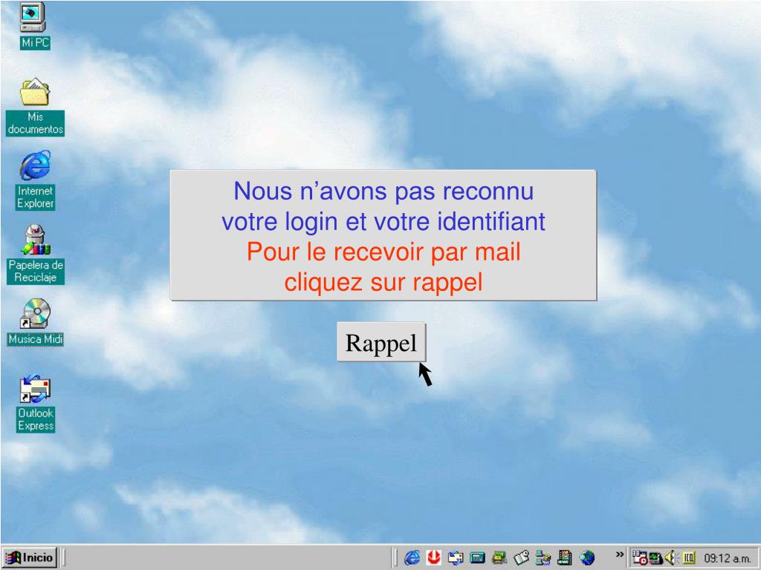Open Papelera de Reciclaje icon
The width and height of the screenshot is (761, 570).
pos(36,254)
